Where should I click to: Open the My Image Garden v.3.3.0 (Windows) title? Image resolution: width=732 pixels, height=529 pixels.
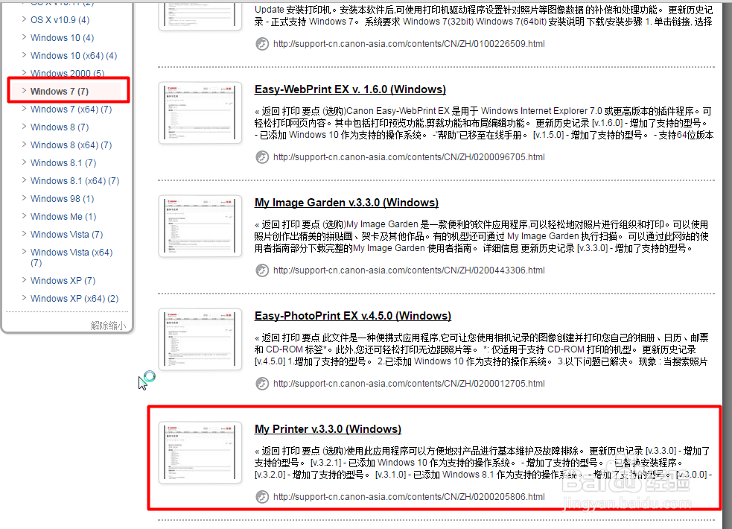coord(346,203)
